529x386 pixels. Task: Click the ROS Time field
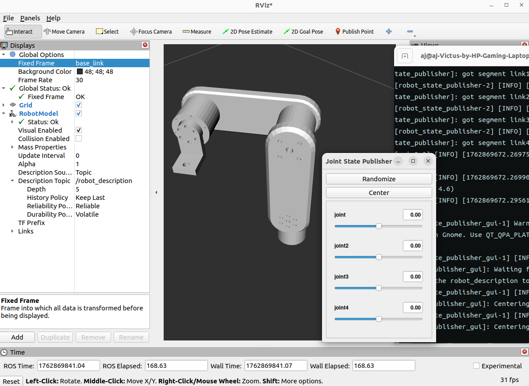point(69,366)
